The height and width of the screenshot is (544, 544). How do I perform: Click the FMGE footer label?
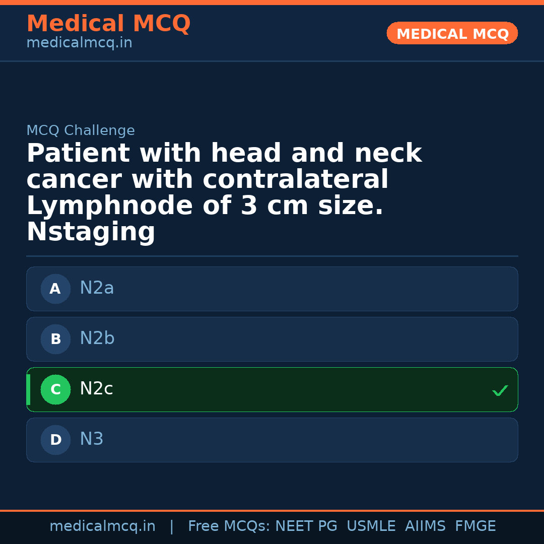click(475, 526)
